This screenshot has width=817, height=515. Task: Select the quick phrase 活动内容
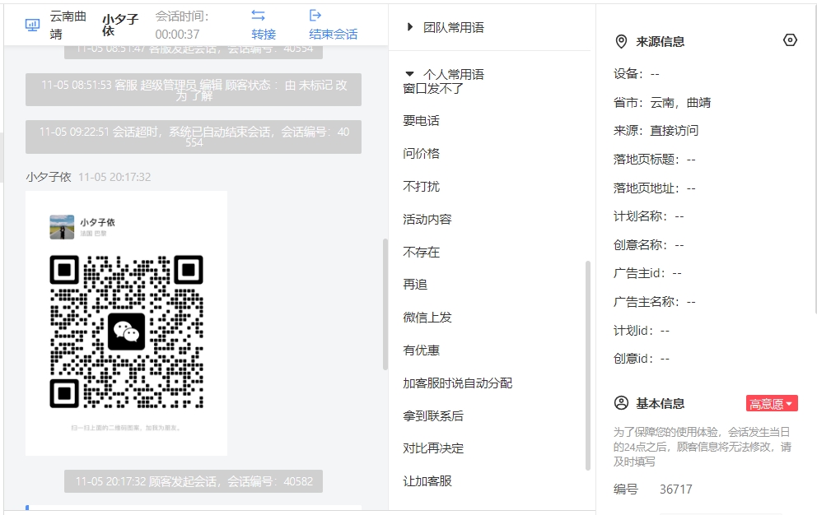click(427, 219)
